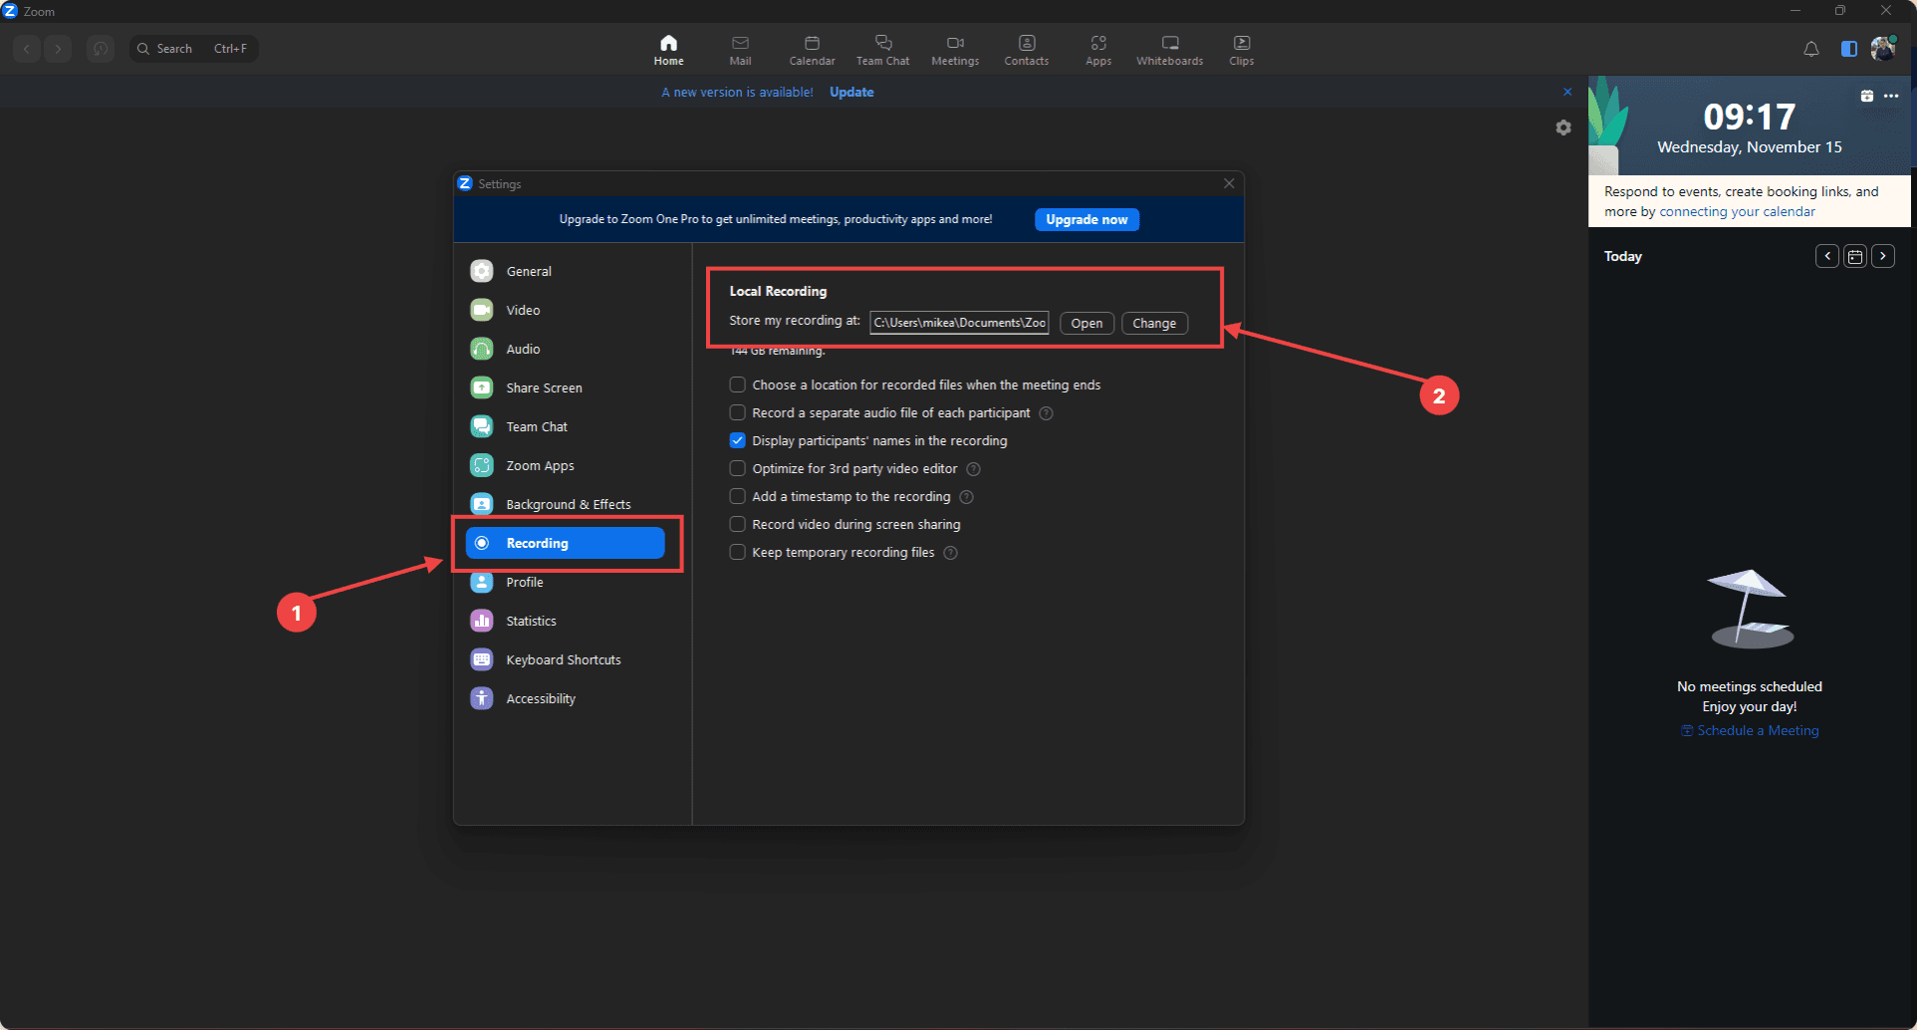Select Background & Effects settings section

click(x=568, y=504)
